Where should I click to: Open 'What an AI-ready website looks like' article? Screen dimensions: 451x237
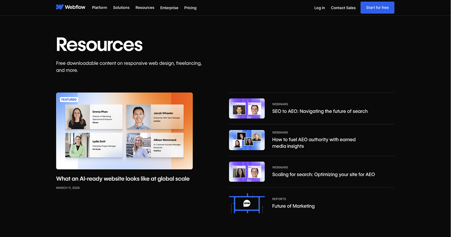(122, 179)
